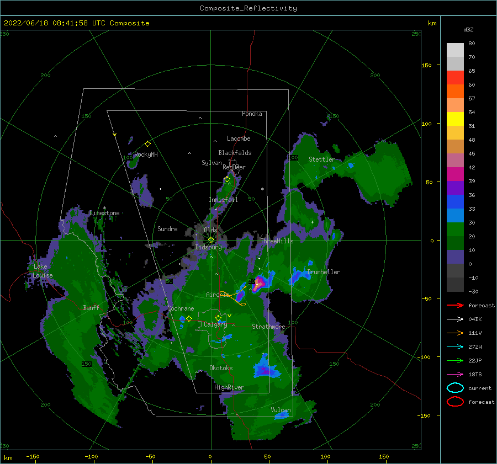497x464 pixels.
Task: Click the red forecast arrow in legend
Action: [x=455, y=305]
